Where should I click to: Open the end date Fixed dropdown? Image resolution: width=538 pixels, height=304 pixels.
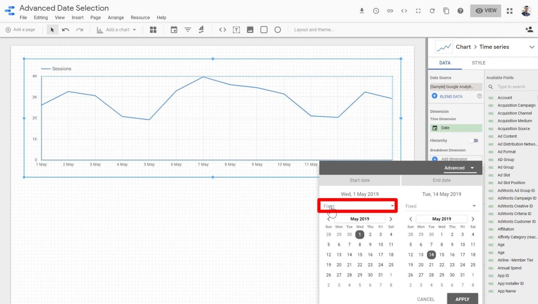coord(441,206)
